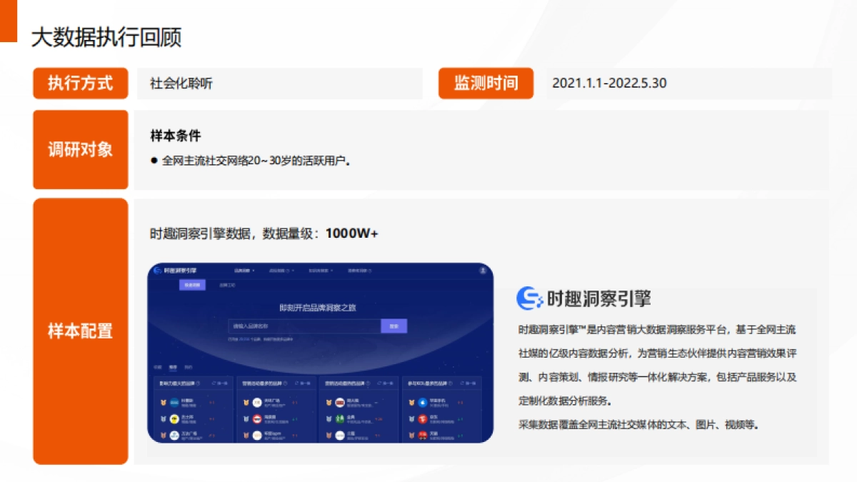857x482 pixels.
Task: Click the 京东 brand icon in the ranking list
Action: (x=423, y=418)
